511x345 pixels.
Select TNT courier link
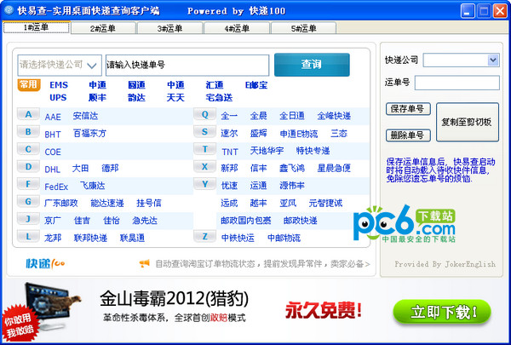[x=230, y=152]
